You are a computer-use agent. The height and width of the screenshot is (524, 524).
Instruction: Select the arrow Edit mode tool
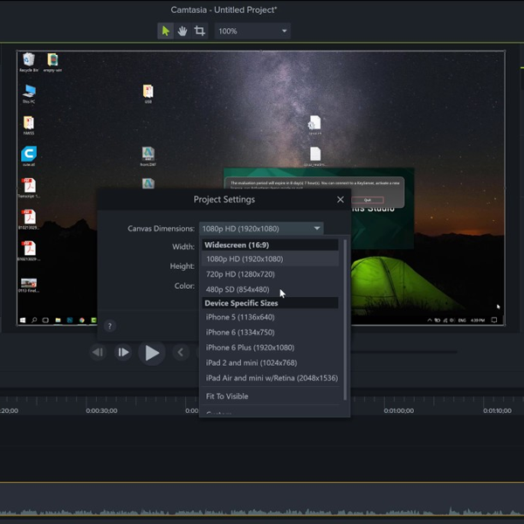pyautogui.click(x=165, y=31)
